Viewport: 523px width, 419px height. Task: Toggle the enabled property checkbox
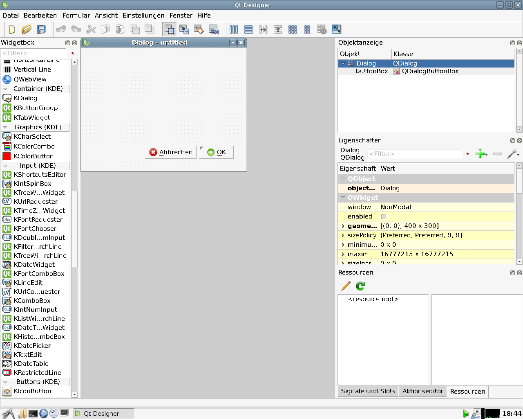pyautogui.click(x=383, y=216)
